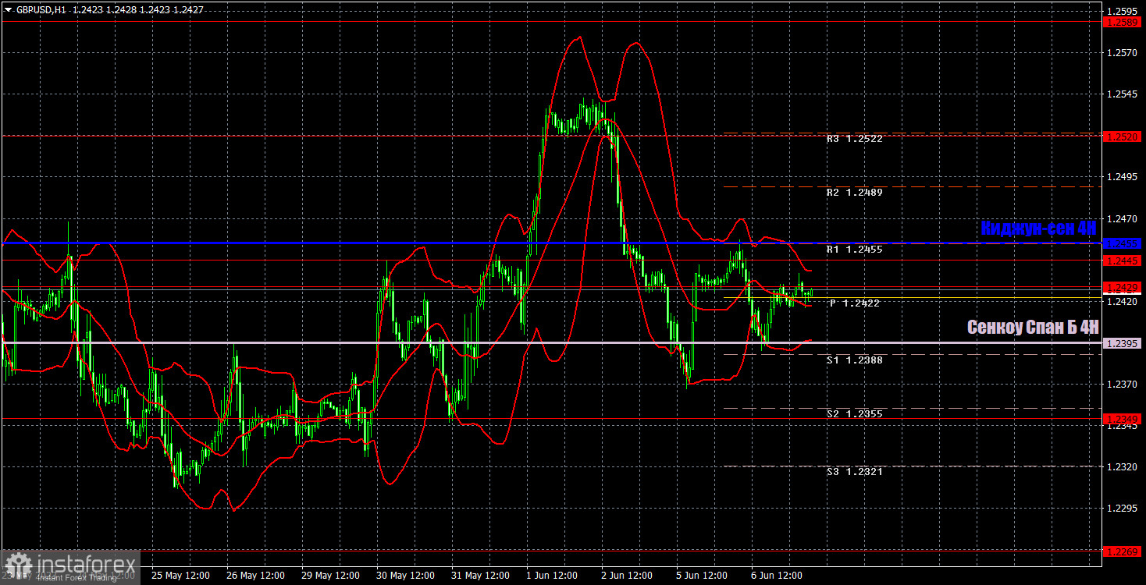
Task: Click the 29 May 12:00 time label
Action: click(330, 576)
